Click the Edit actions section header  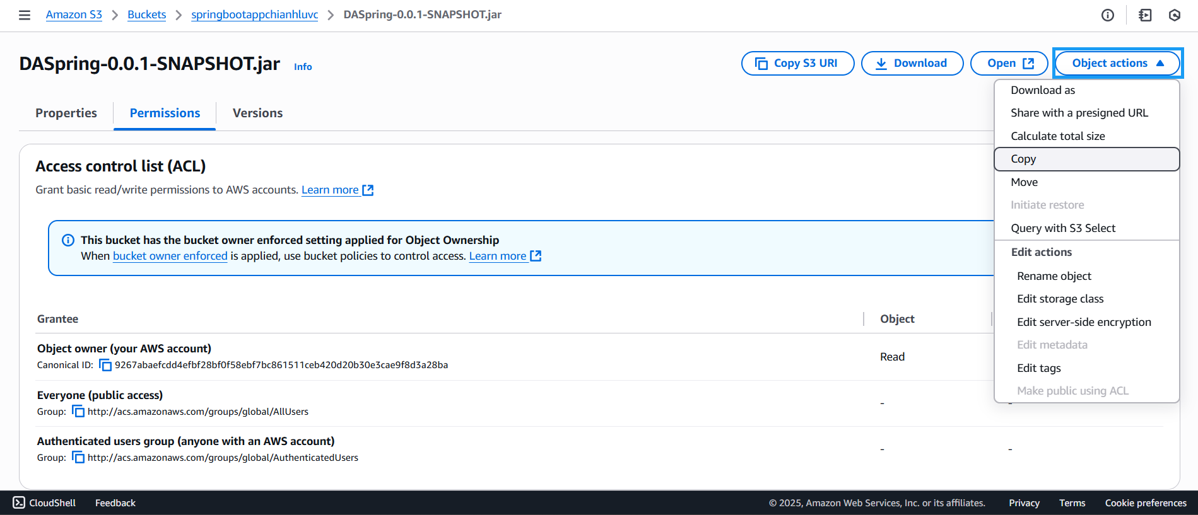pyautogui.click(x=1042, y=252)
